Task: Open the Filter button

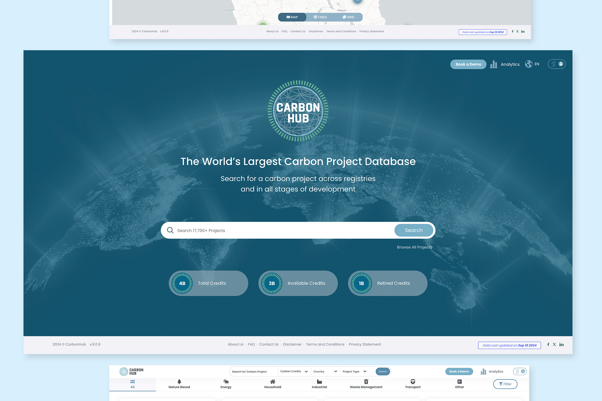Action: (505, 384)
